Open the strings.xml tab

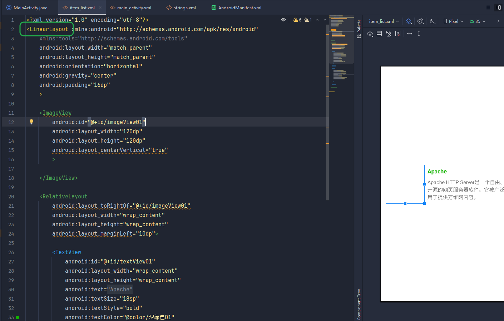tap(181, 8)
